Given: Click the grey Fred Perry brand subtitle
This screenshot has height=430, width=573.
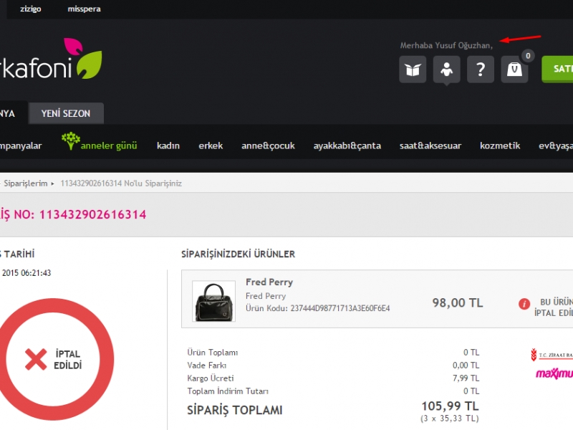Looking at the screenshot, I should click(x=266, y=296).
